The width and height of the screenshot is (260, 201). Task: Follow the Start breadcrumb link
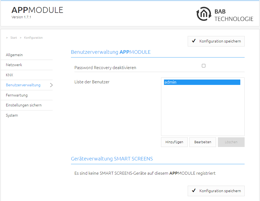pos(13,38)
